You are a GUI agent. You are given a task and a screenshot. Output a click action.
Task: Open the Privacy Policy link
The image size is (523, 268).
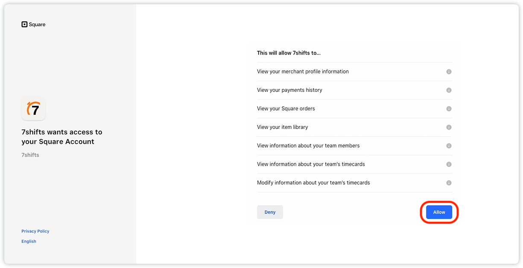pyautogui.click(x=35, y=231)
